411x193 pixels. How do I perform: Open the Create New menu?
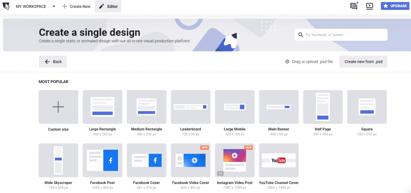pyautogui.click(x=76, y=6)
